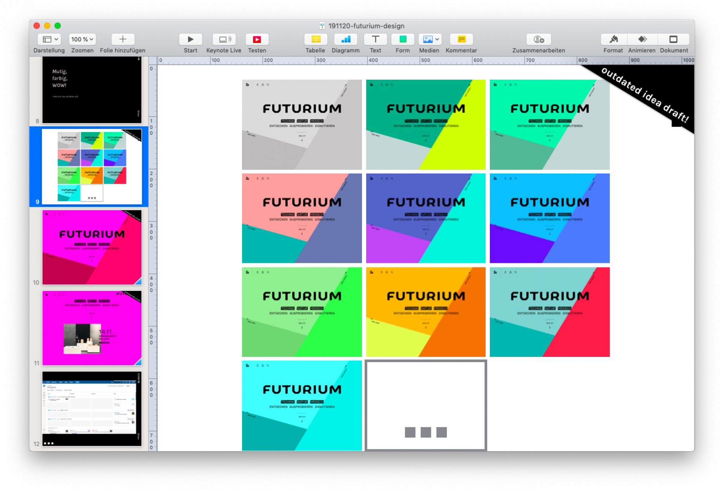Add a text box with Text icon
This screenshot has width=724, height=490.
click(375, 39)
